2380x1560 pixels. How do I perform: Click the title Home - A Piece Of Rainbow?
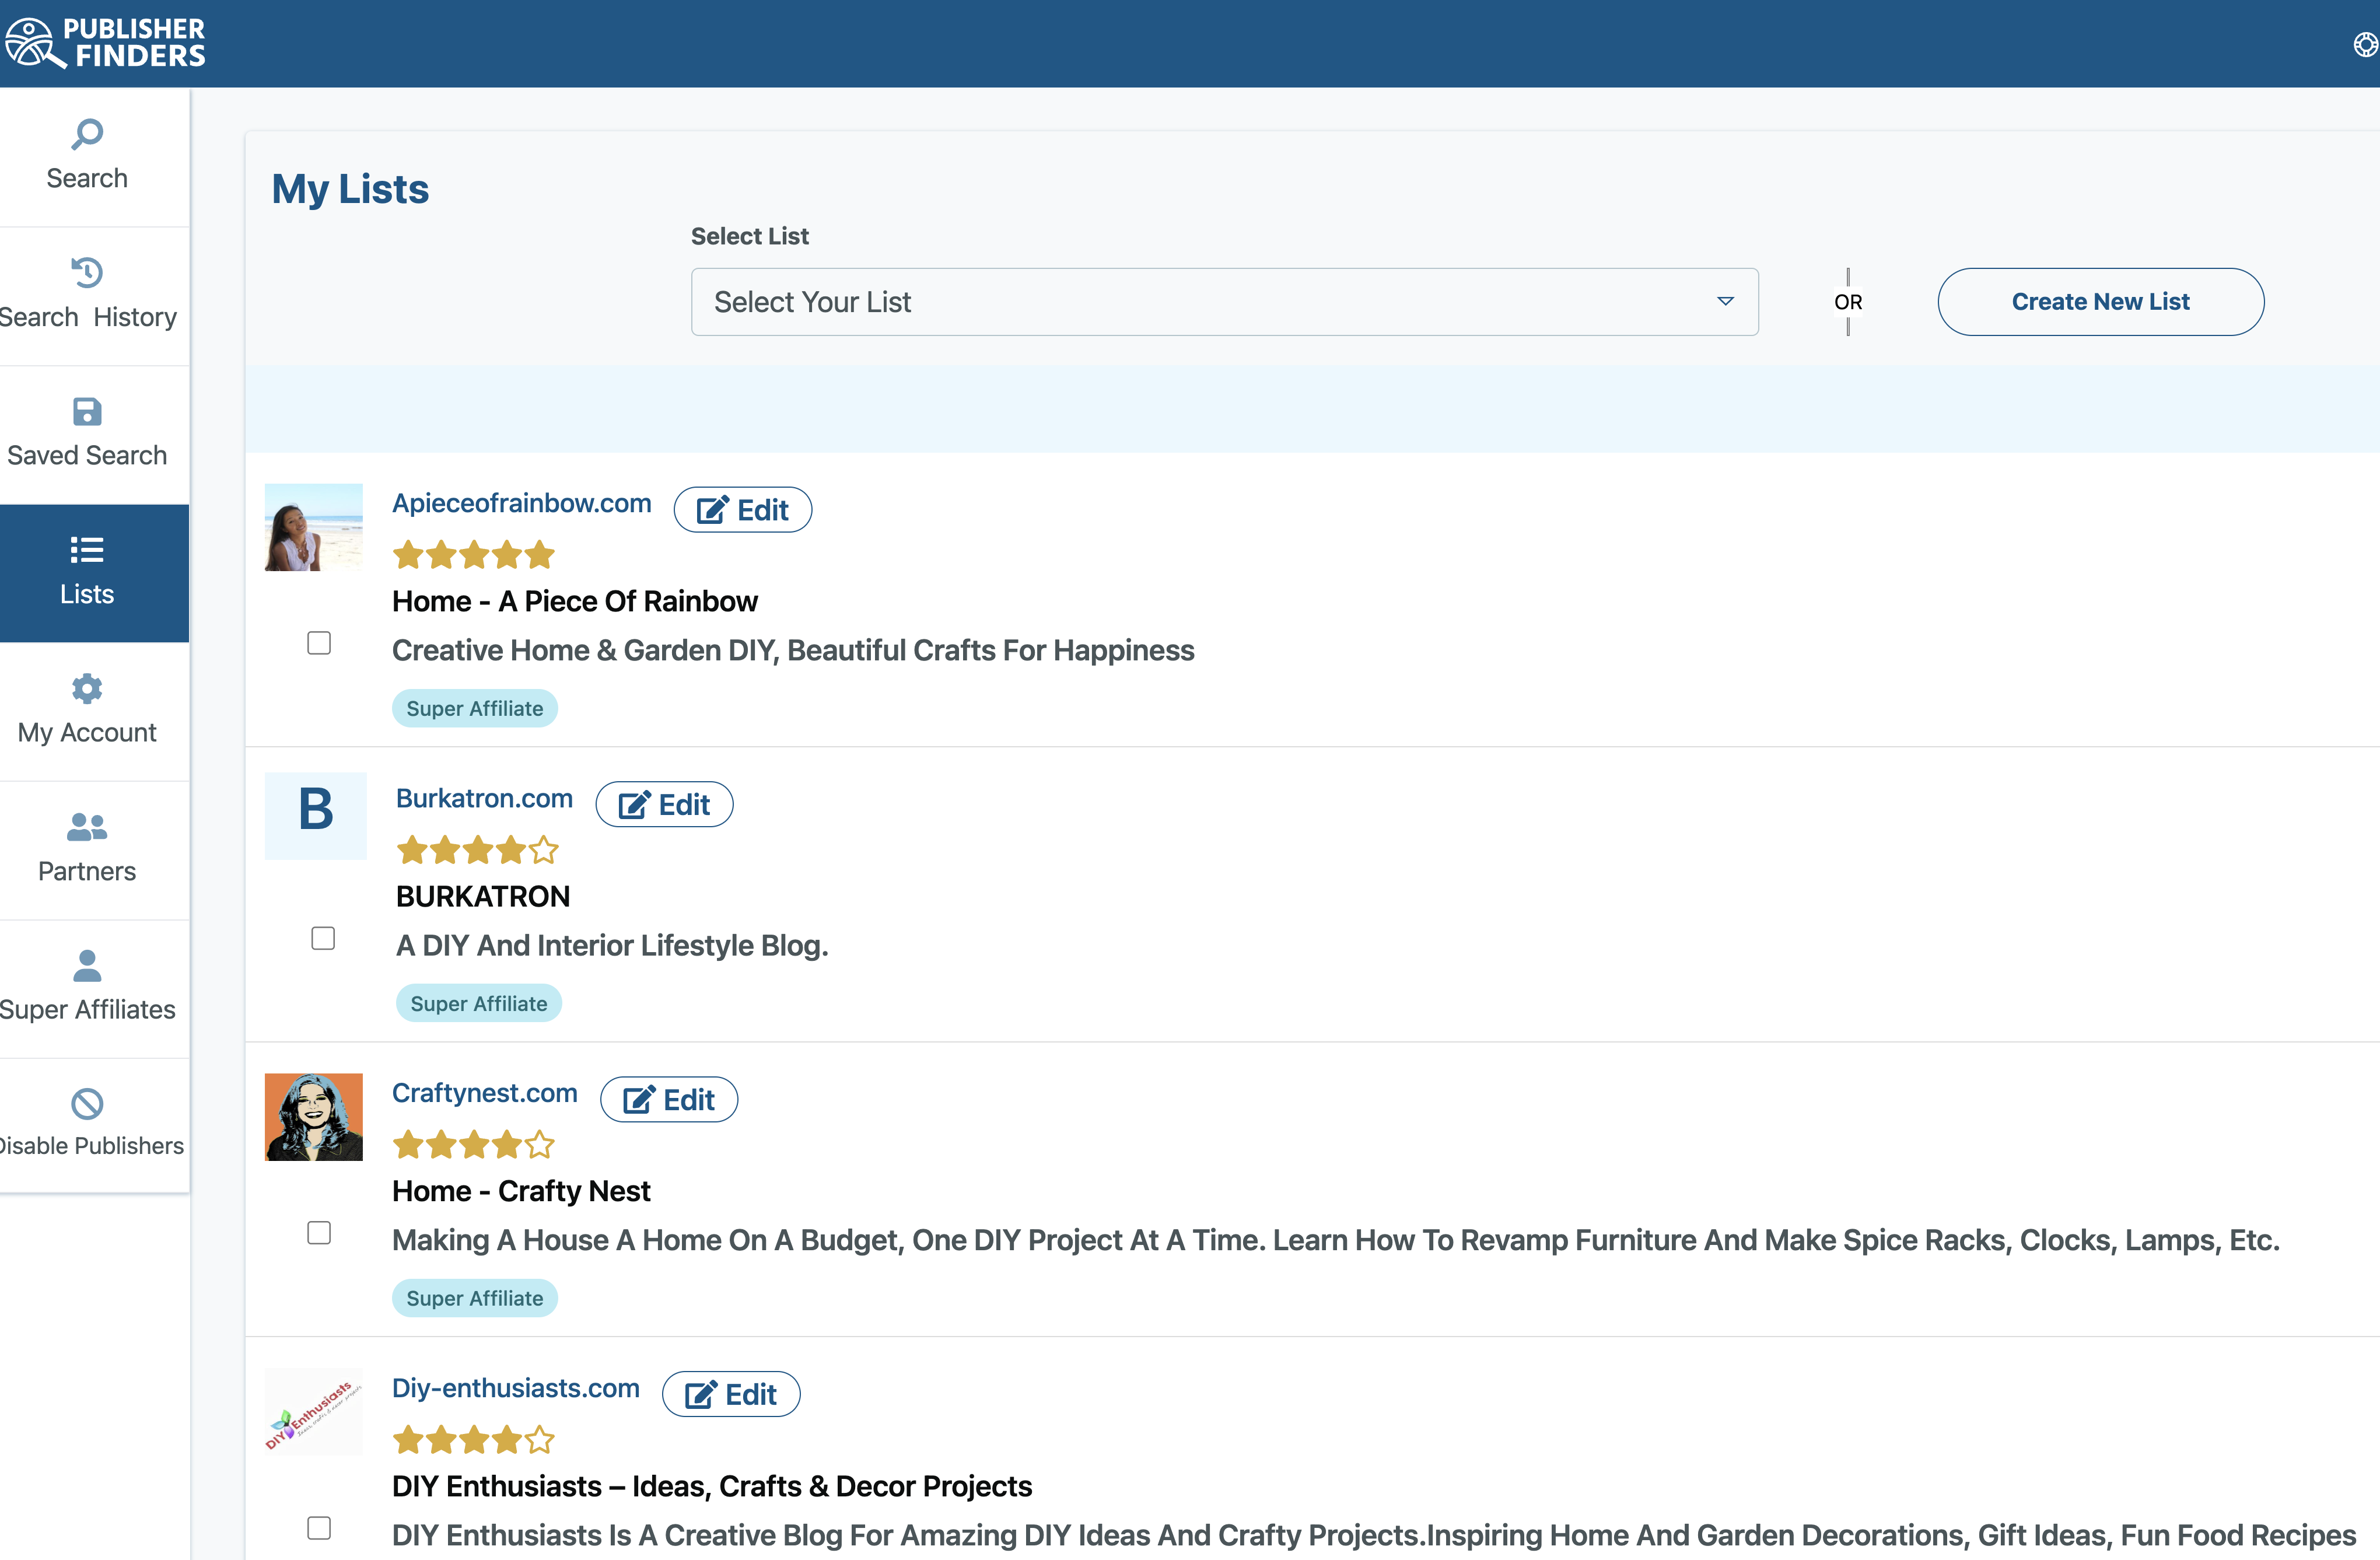pyautogui.click(x=575, y=601)
